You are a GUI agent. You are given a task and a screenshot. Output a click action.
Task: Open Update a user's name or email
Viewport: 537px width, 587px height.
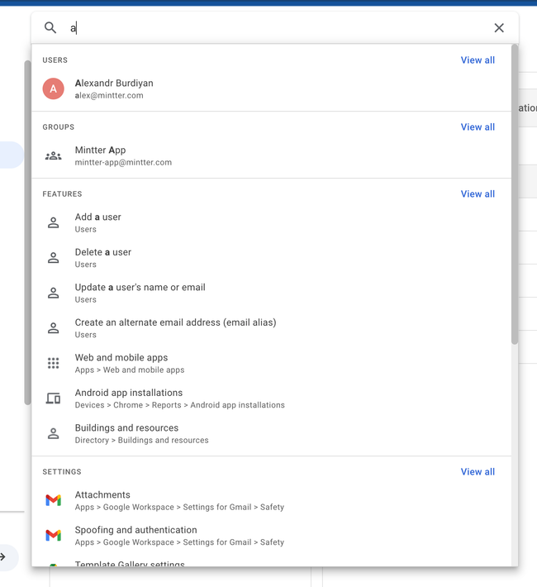pyautogui.click(x=140, y=288)
